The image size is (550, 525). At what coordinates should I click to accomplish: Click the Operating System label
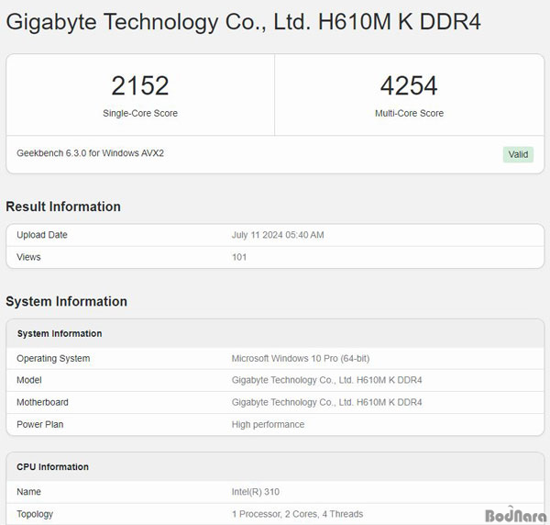click(x=53, y=359)
